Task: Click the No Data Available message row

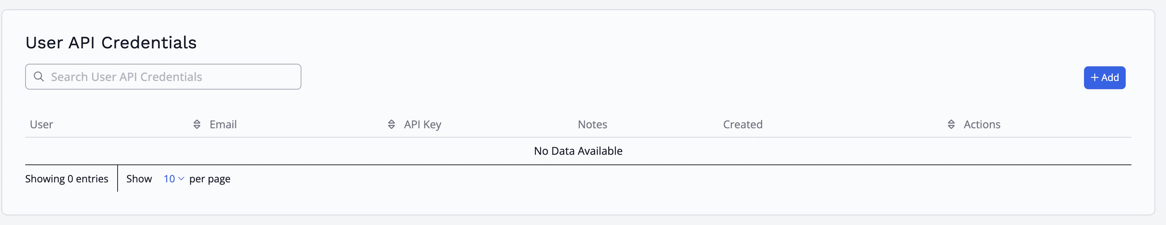Action: pos(578,151)
